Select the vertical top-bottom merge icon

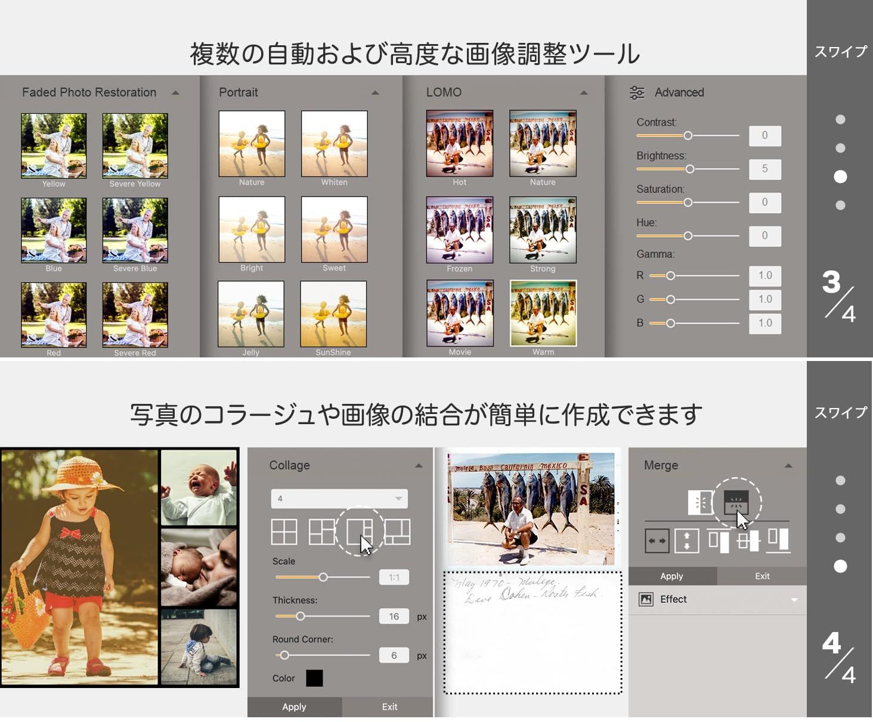(x=736, y=502)
